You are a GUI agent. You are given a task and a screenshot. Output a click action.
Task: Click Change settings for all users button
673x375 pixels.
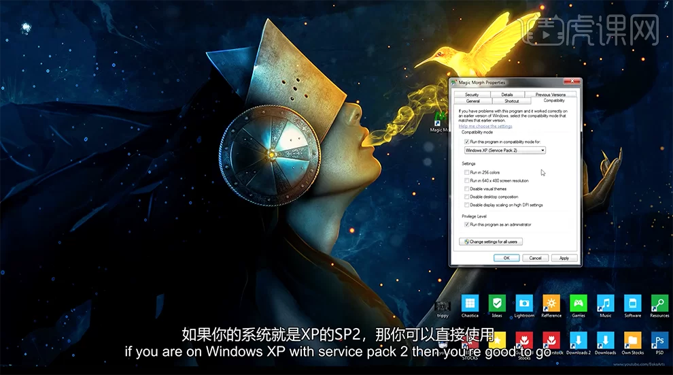click(x=491, y=242)
